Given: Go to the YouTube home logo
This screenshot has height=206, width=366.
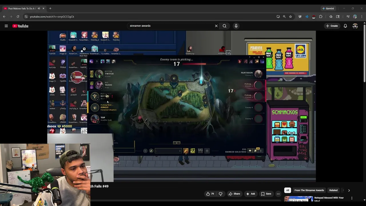Looking at the screenshot, I should (x=20, y=26).
